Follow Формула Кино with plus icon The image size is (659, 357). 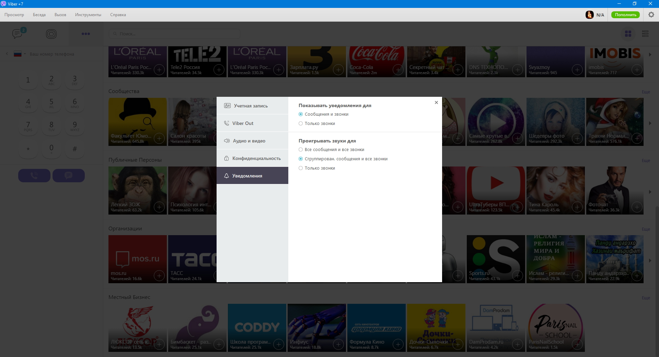pyautogui.click(x=398, y=344)
